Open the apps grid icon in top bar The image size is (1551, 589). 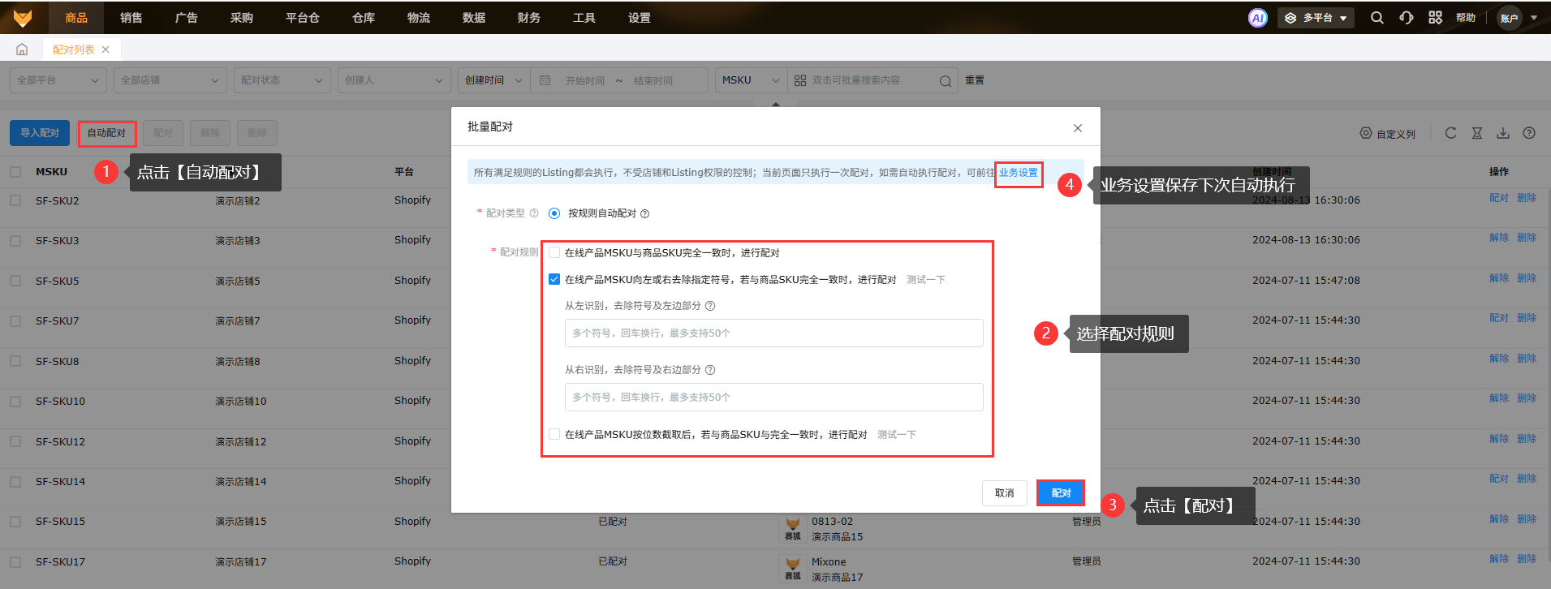point(1436,18)
